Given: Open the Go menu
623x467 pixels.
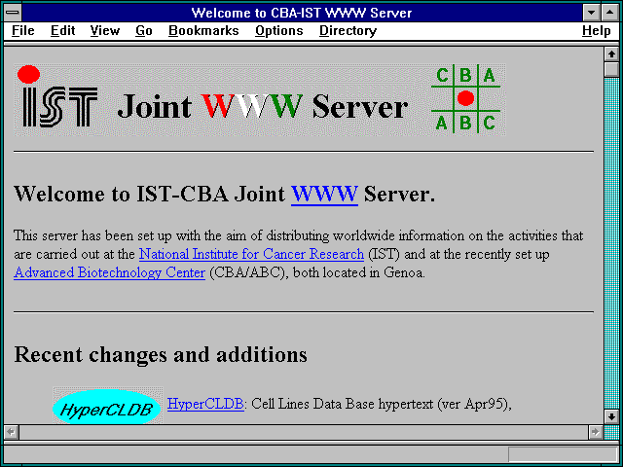Looking at the screenshot, I should pos(144,30).
